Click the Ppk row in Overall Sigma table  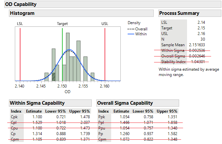(x=103, y=117)
